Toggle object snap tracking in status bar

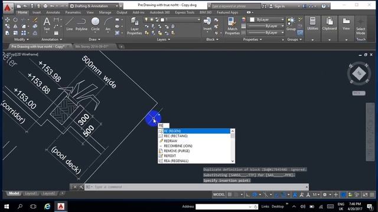pos(277,195)
